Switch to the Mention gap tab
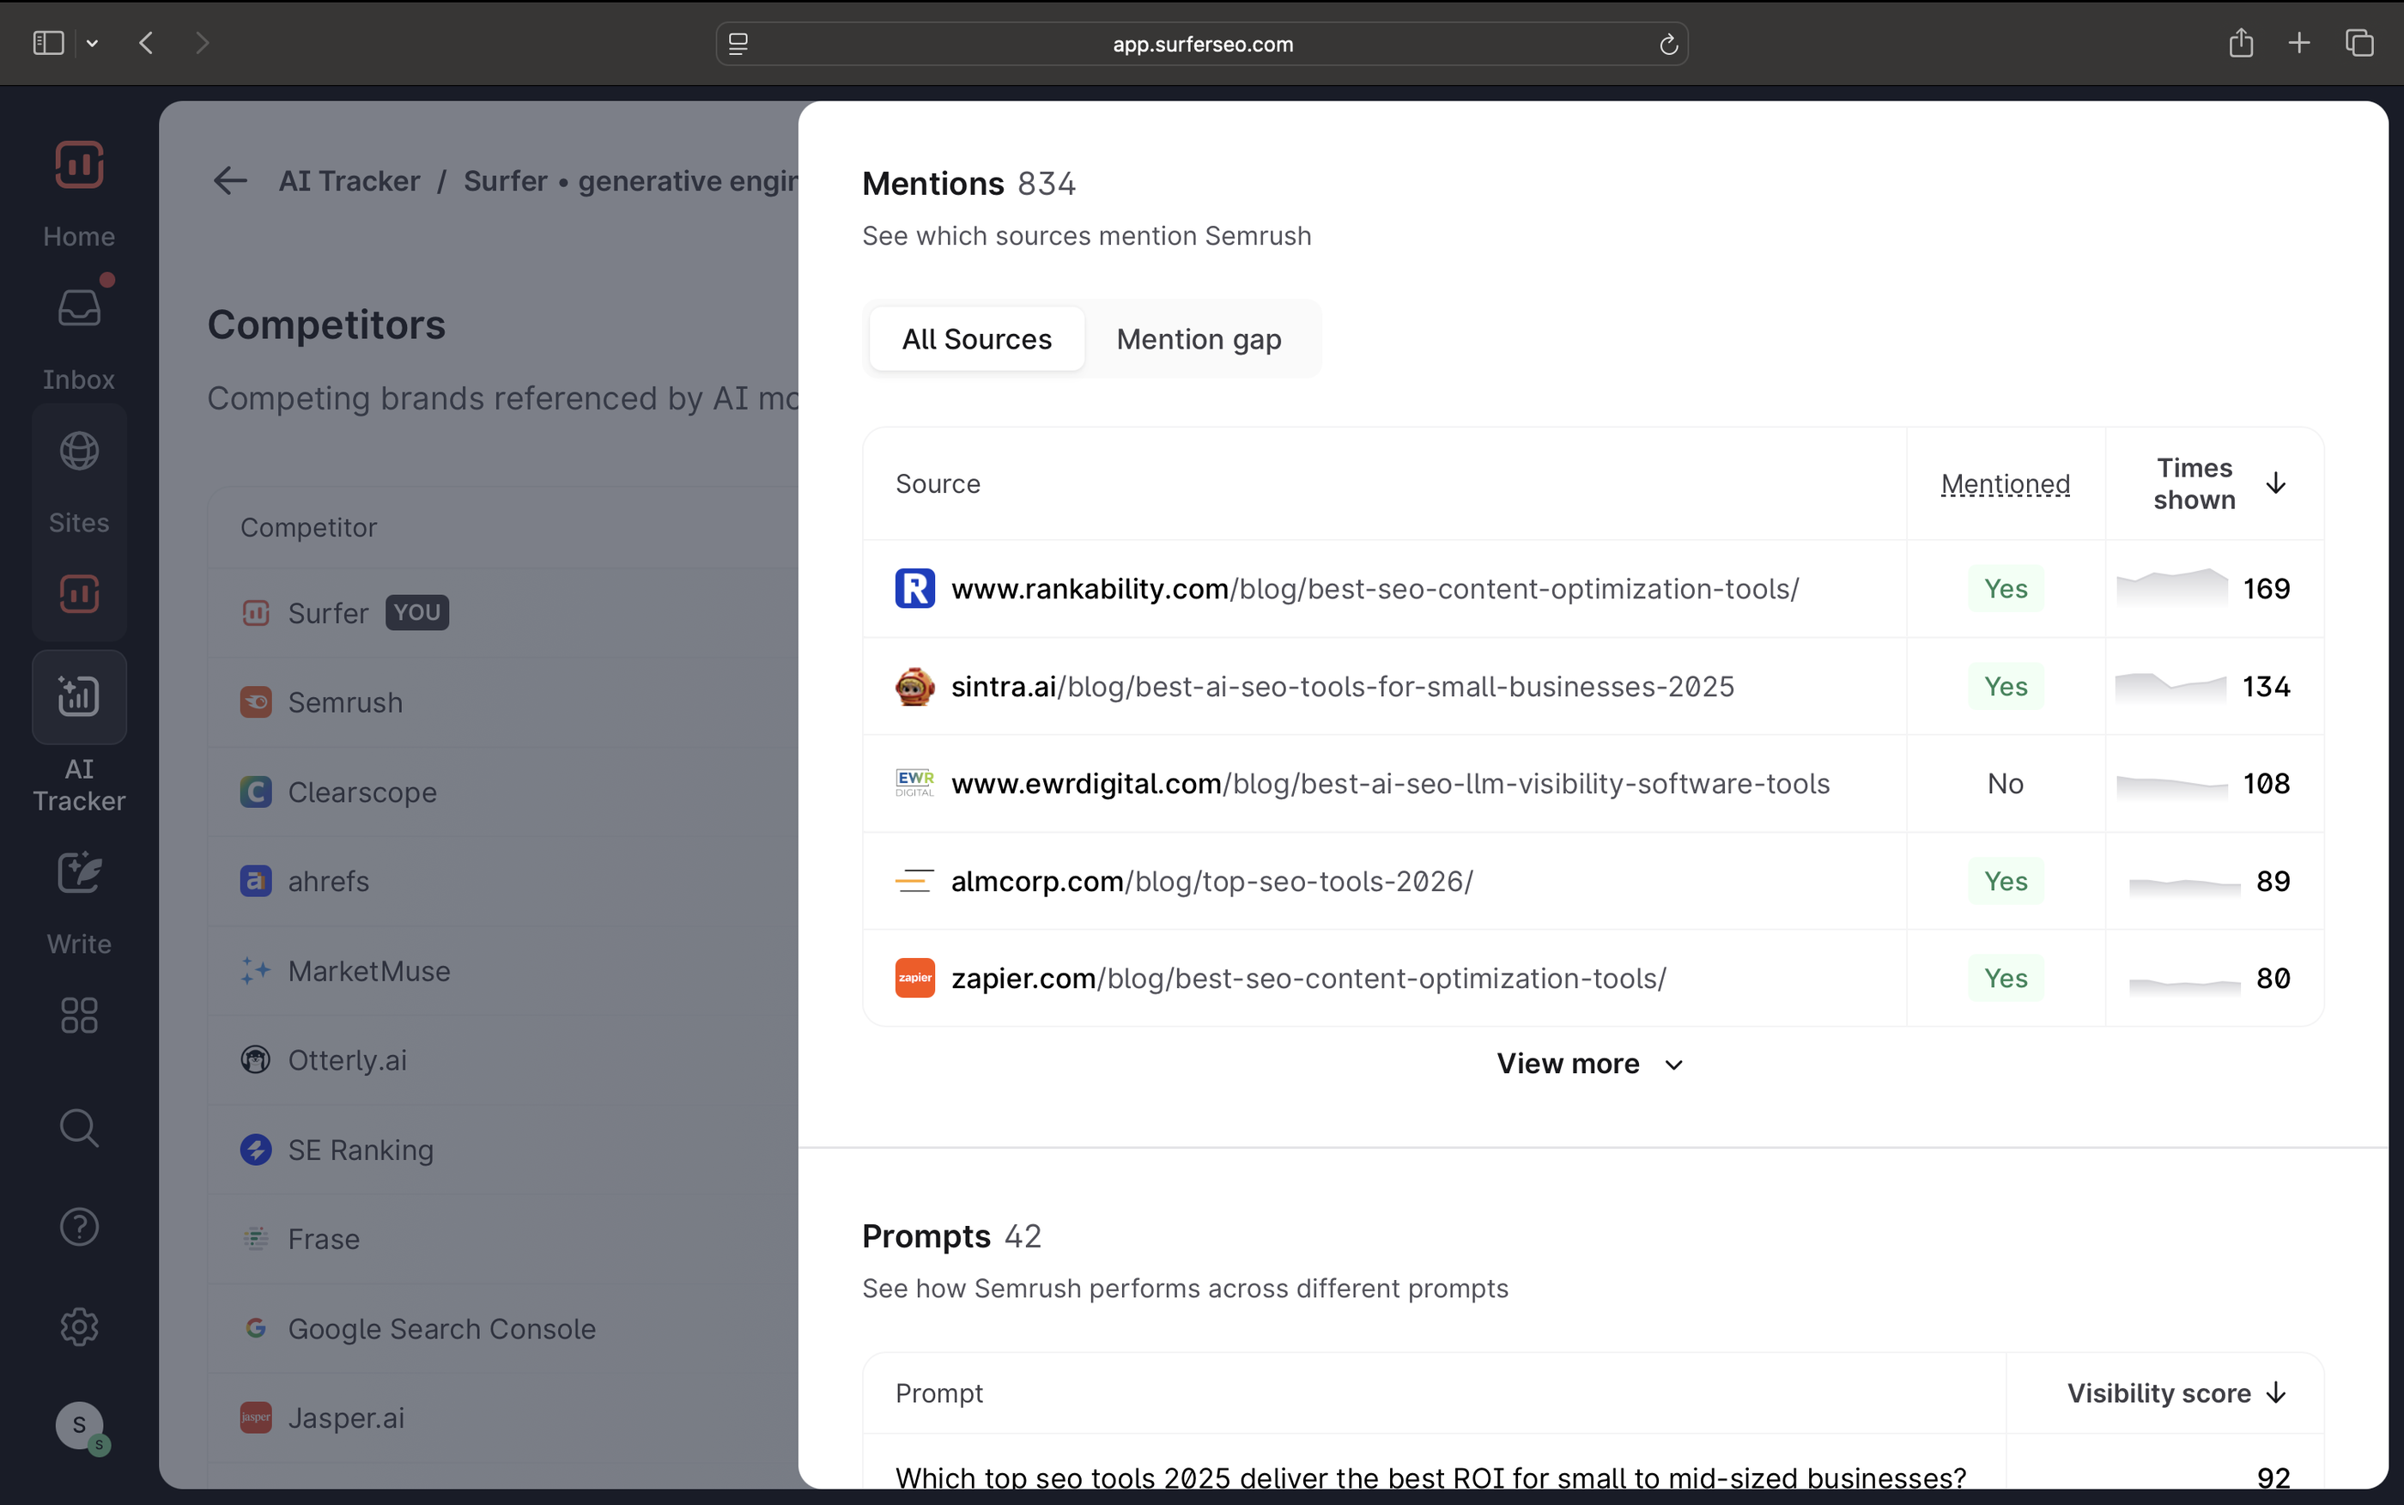 (1199, 339)
